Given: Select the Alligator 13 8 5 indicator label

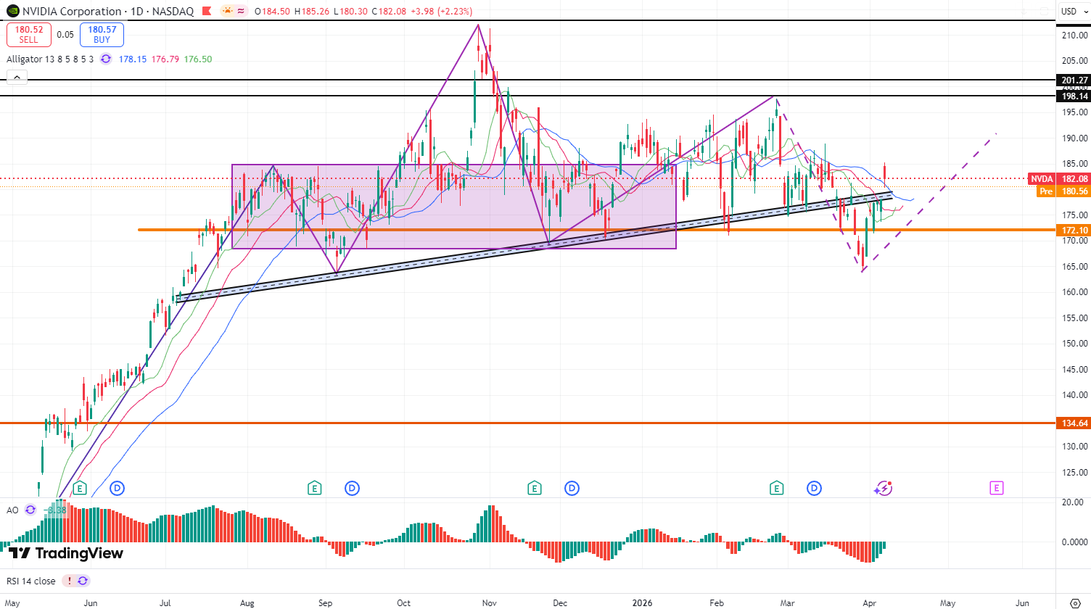Looking at the screenshot, I should [x=49, y=59].
